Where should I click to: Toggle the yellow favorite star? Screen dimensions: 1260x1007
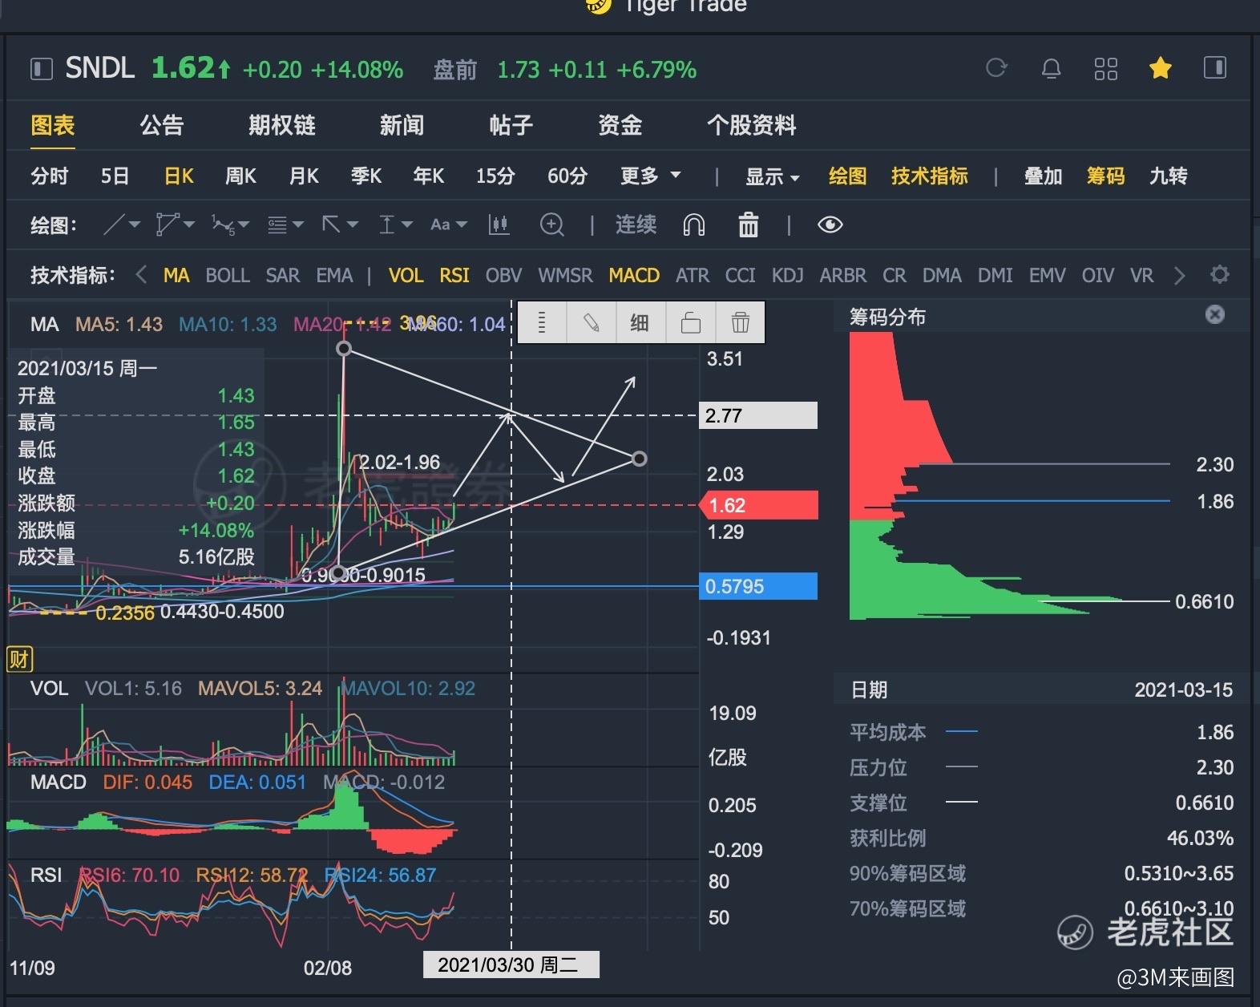(1160, 68)
